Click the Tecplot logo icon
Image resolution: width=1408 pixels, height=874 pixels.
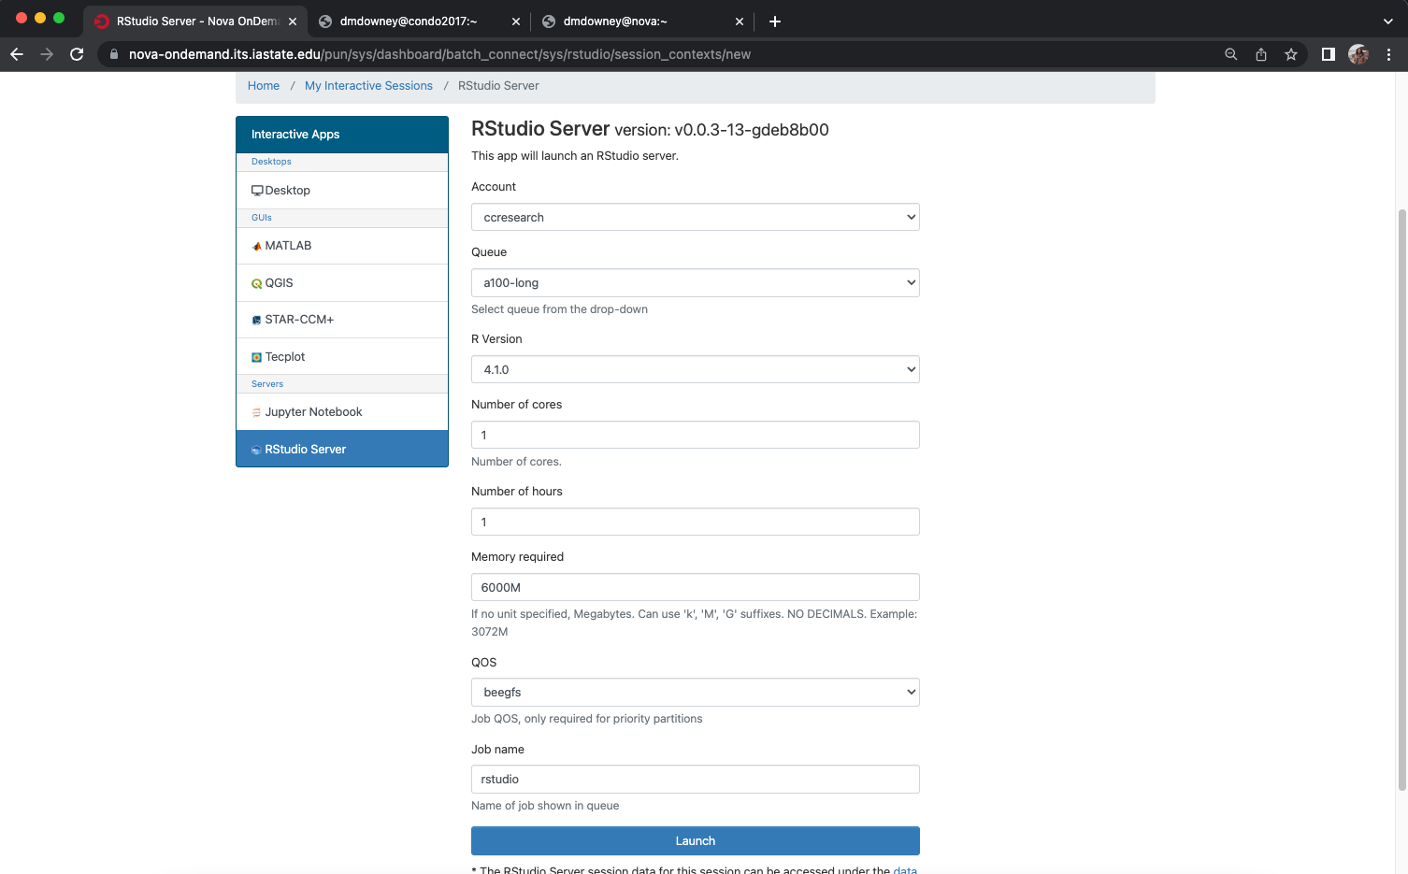[x=257, y=357]
